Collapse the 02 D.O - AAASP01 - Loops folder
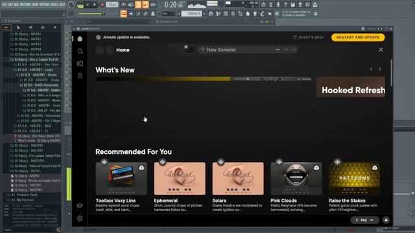415x233 pixels. point(33,70)
